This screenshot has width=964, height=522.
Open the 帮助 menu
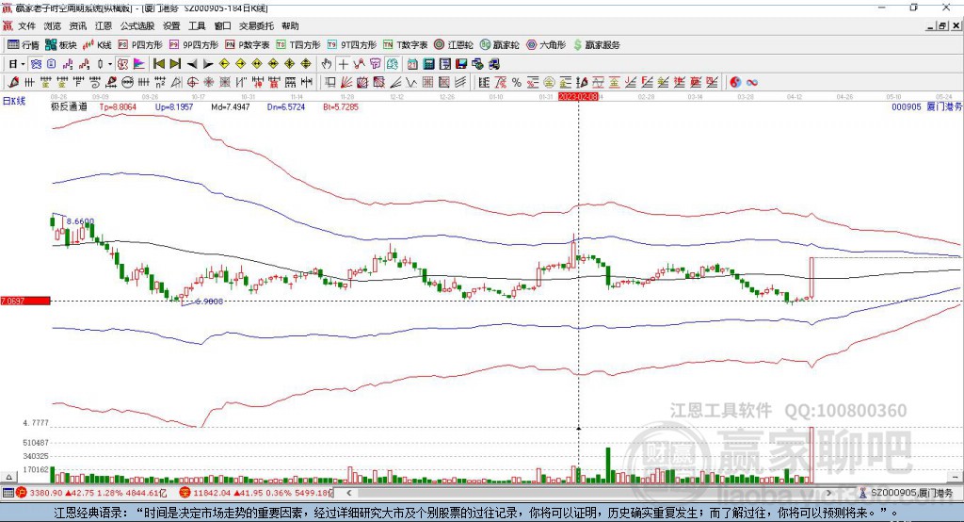point(290,25)
